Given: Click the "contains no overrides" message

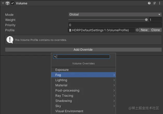Looking at the screenshot, I should (x=41, y=40).
